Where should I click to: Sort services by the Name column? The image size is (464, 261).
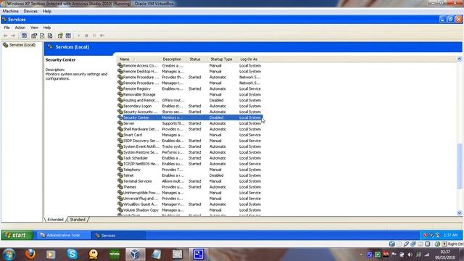[x=138, y=59]
